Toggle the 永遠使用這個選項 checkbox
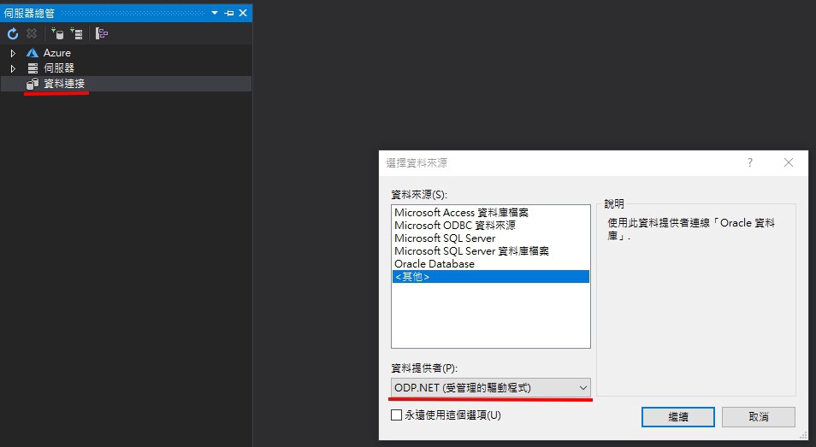The height and width of the screenshot is (447, 816). (x=396, y=415)
